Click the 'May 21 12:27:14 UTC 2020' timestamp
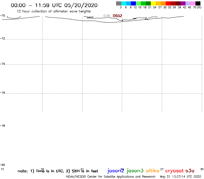The height and width of the screenshot is (179, 204). [181, 177]
